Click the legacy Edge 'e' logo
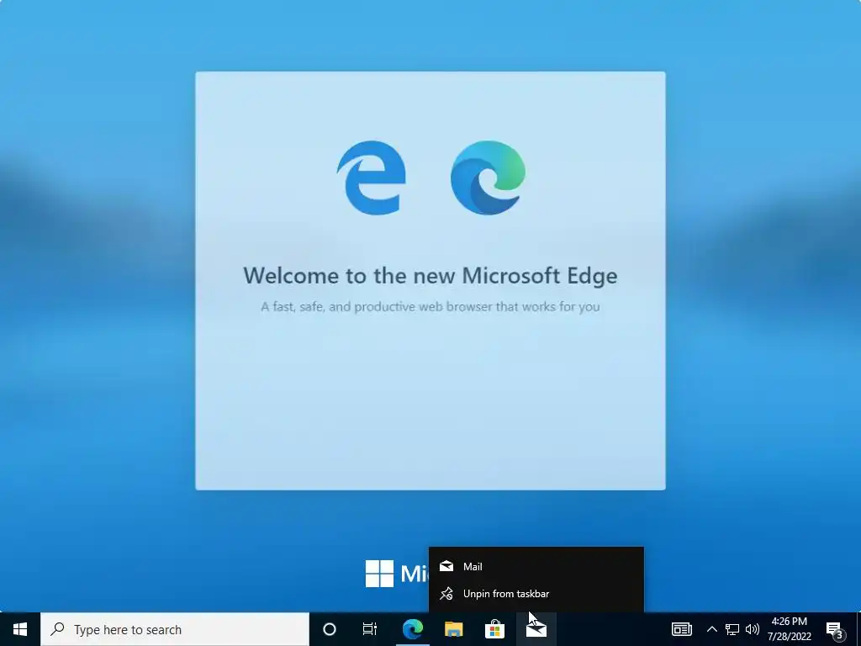 coord(372,177)
